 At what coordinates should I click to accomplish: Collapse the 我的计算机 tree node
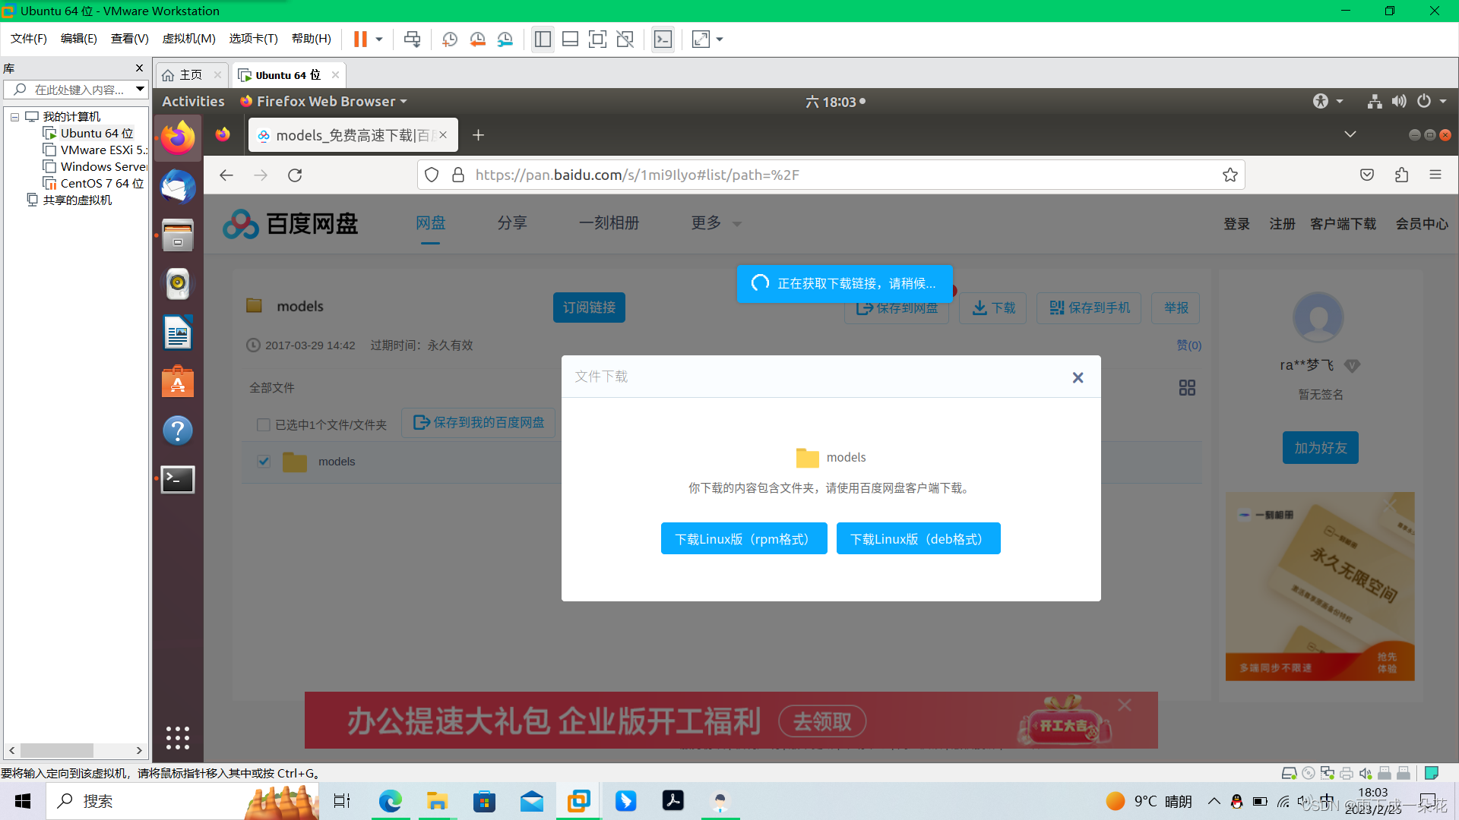click(14, 117)
